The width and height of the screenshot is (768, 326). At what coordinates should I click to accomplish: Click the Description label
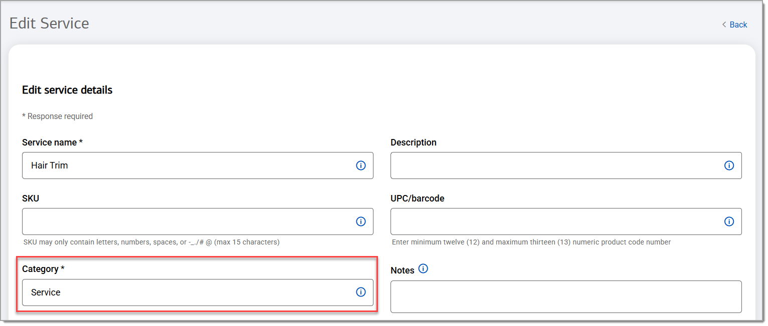414,142
